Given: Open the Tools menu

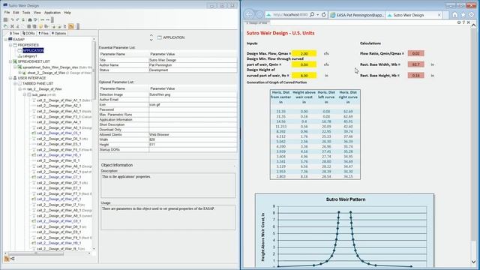Looking at the screenshot, I should (26, 13).
